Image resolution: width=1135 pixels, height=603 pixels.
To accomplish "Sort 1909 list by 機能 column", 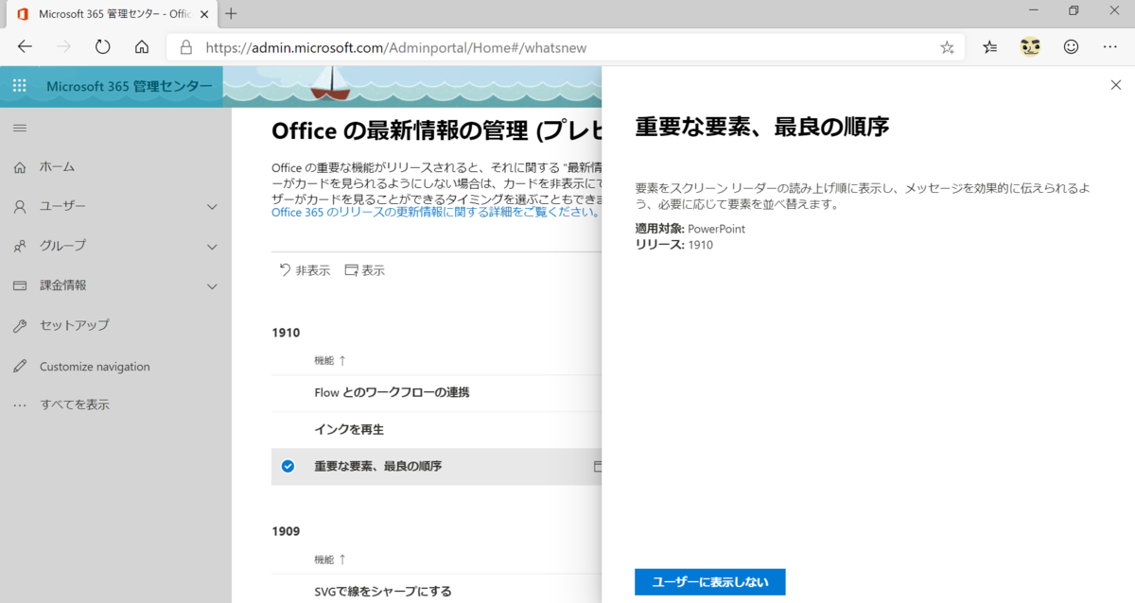I will point(330,560).
